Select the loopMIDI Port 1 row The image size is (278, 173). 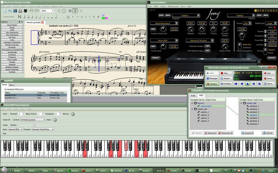(36, 98)
